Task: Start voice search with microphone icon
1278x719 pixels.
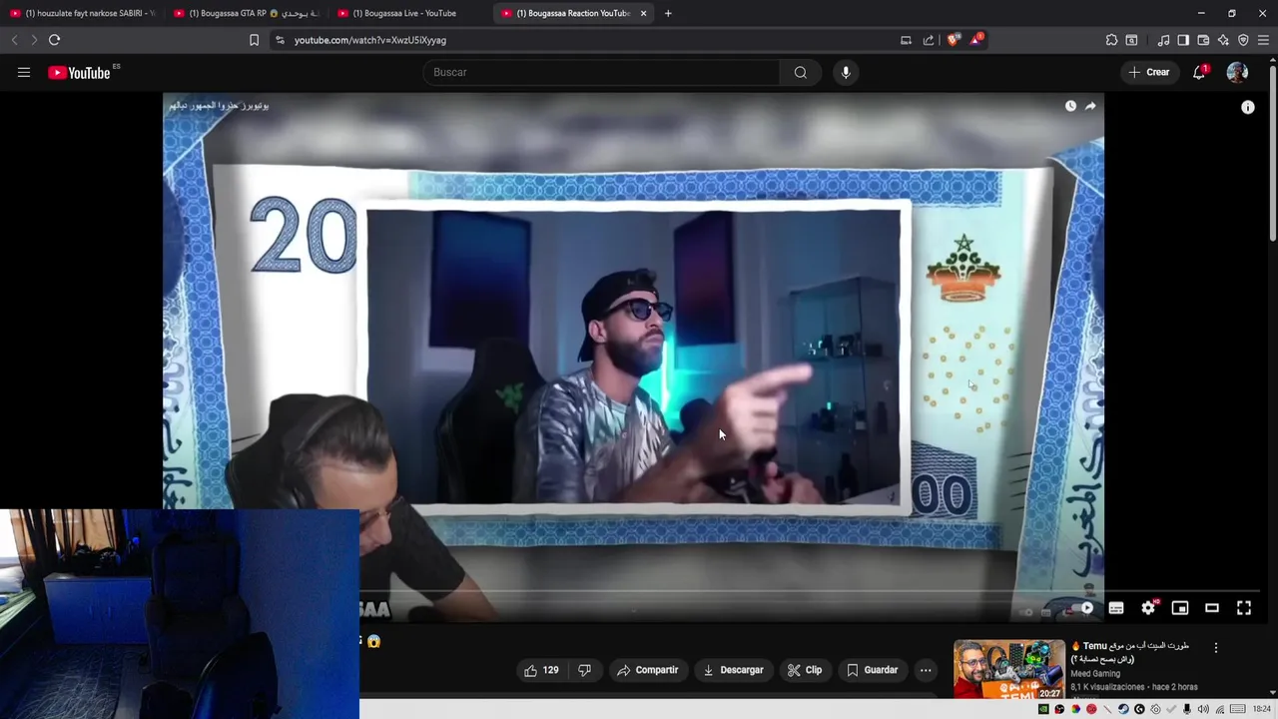Action: pos(846,72)
